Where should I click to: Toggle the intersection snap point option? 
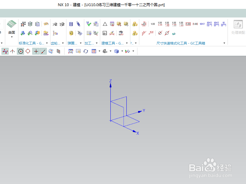pyautogui.click(x=35, y=51)
